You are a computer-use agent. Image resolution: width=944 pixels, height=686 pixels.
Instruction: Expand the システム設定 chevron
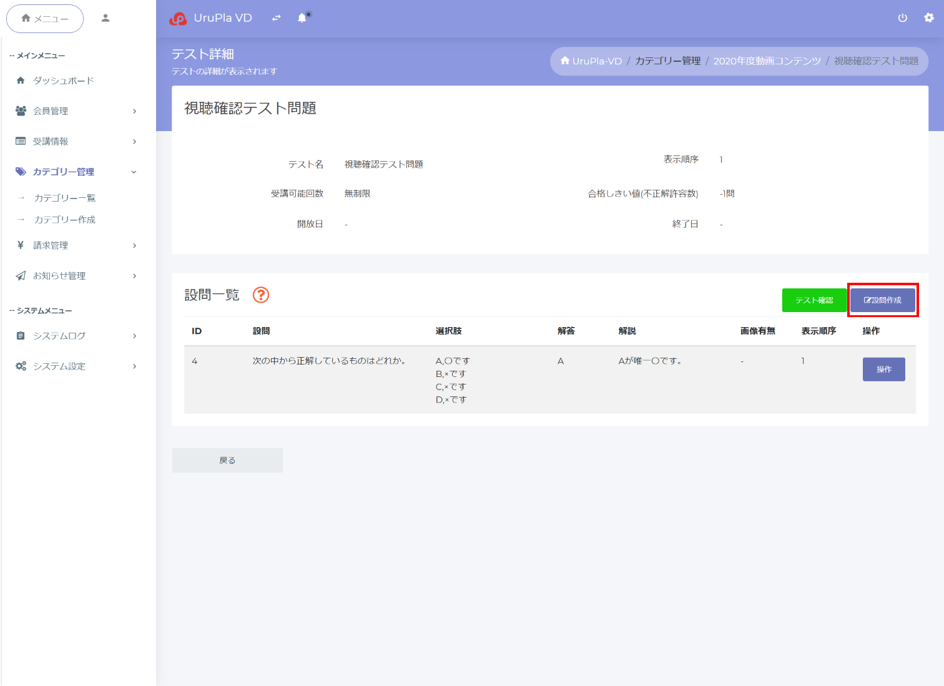[134, 366]
